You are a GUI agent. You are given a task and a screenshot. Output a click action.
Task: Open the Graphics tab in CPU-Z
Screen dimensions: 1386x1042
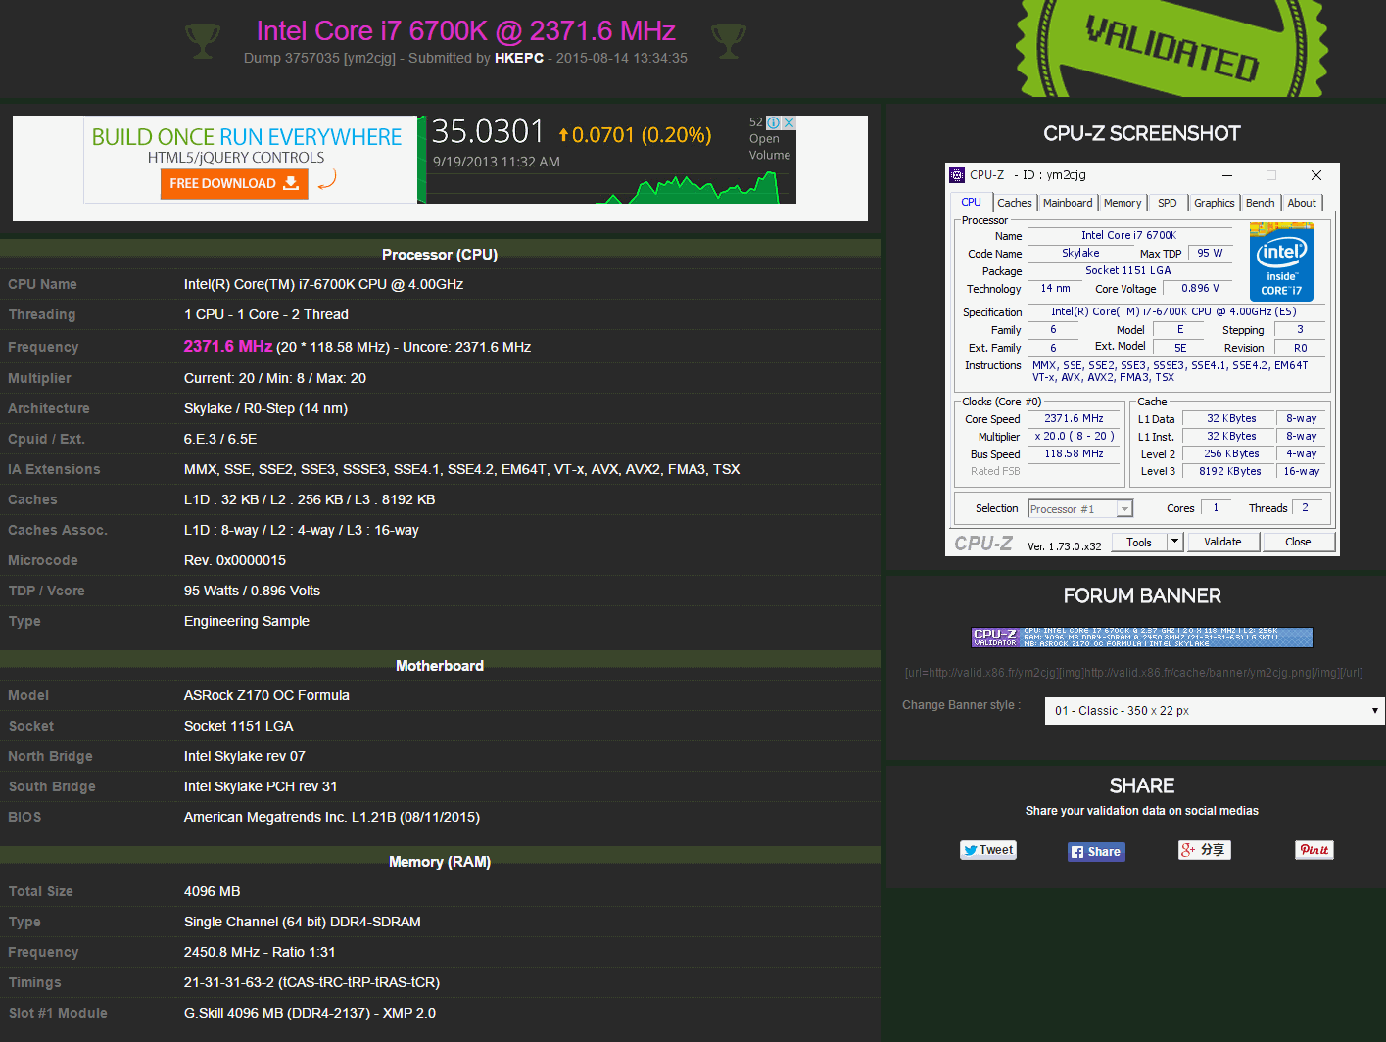[x=1214, y=203]
